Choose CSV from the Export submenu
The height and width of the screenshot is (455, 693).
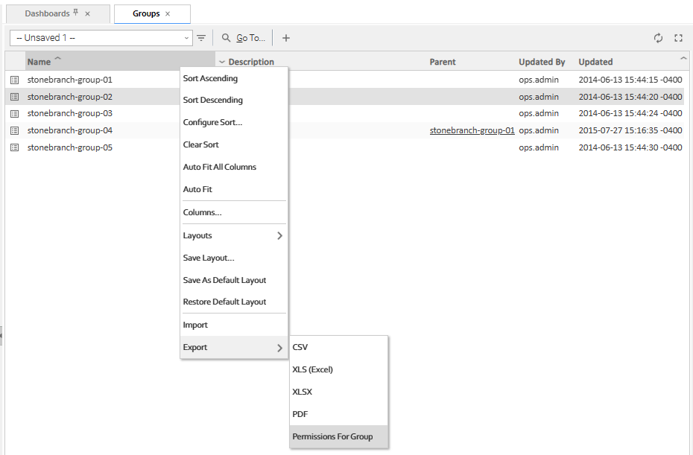[300, 347]
